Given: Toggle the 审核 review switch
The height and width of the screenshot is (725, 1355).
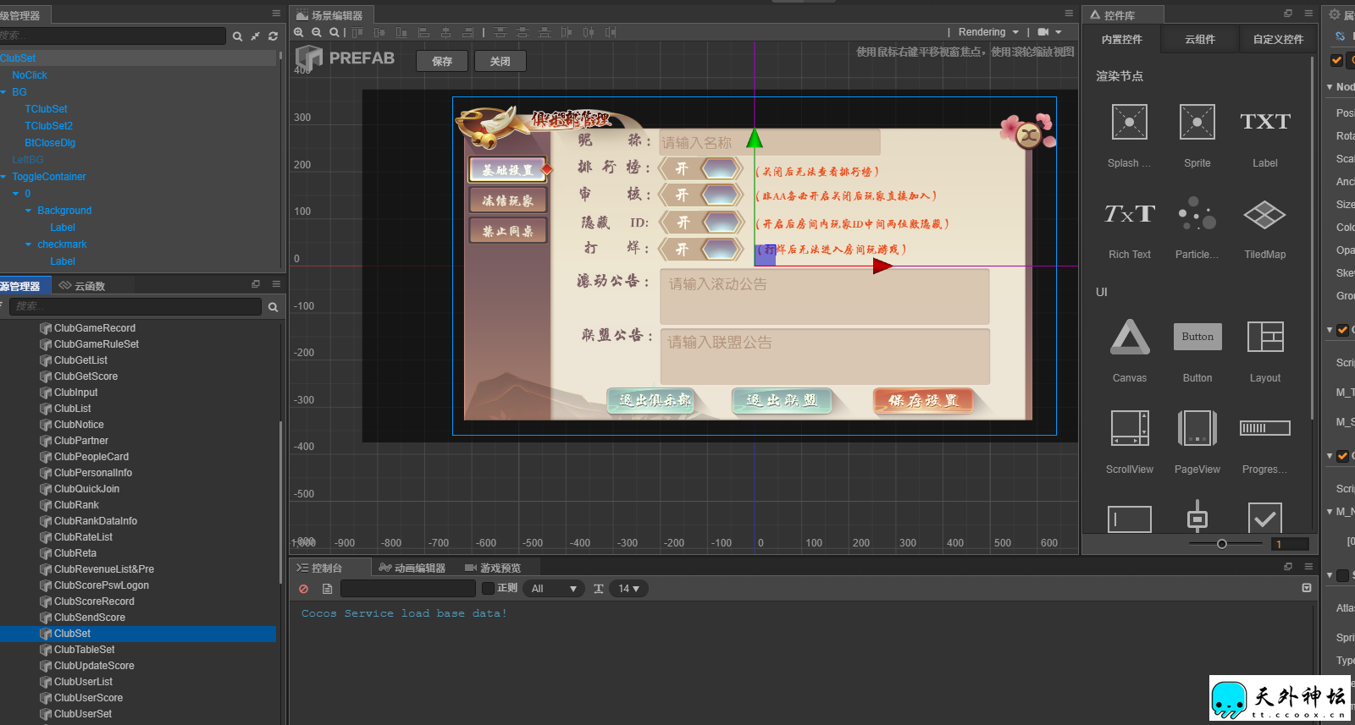Looking at the screenshot, I should pos(701,195).
